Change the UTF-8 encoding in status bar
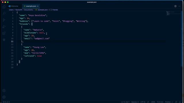The image size is (184, 103). 143,102
